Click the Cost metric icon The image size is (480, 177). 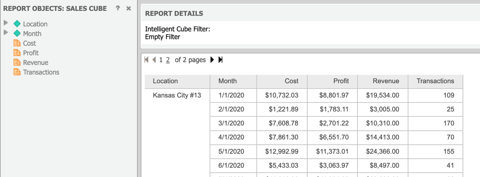[x=17, y=43]
